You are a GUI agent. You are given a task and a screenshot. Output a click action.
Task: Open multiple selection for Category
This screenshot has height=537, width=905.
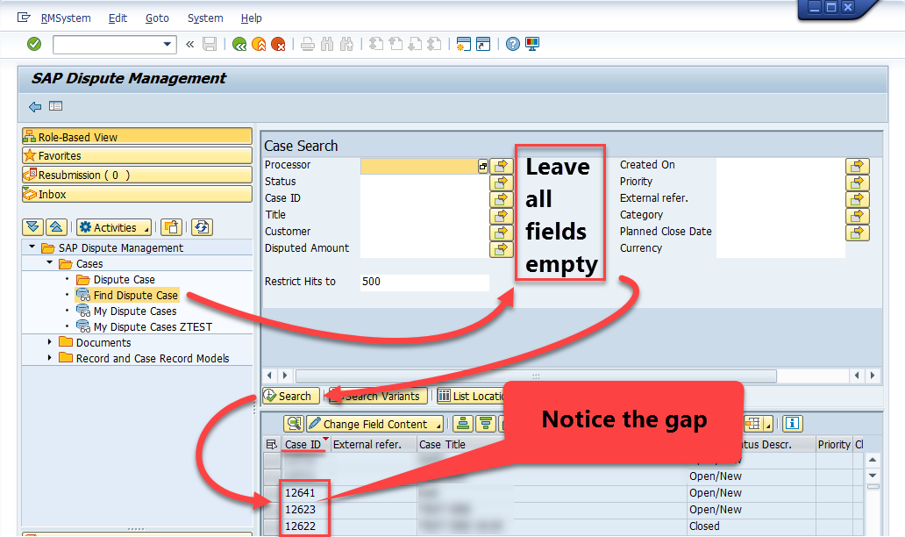[x=857, y=216]
